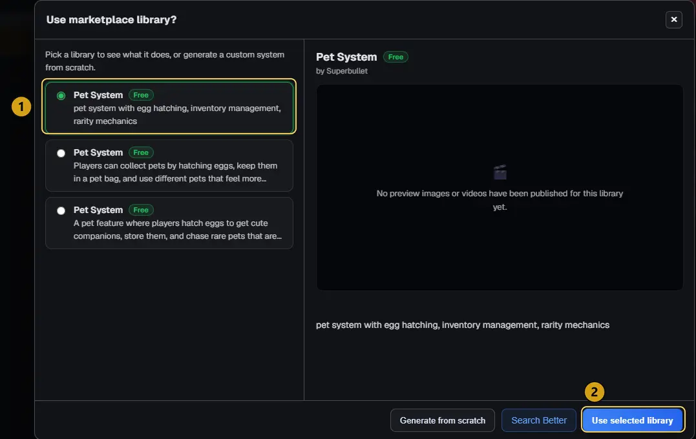The width and height of the screenshot is (696, 439).
Task: Click the clapperboard icon in the empty preview
Action: pyautogui.click(x=500, y=172)
